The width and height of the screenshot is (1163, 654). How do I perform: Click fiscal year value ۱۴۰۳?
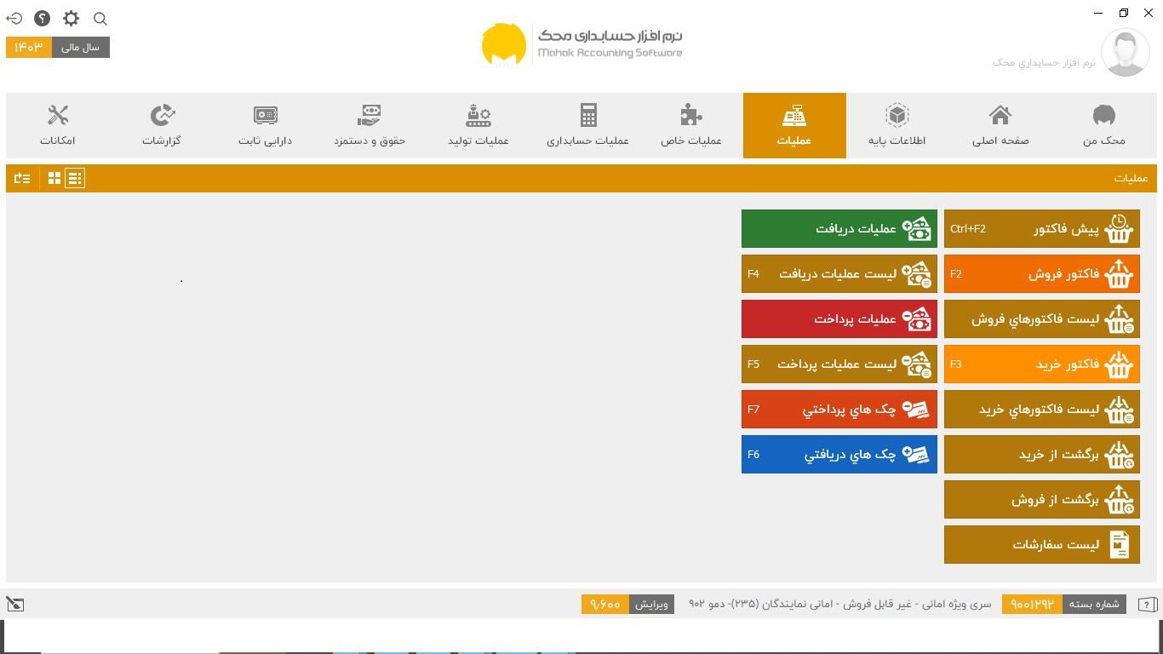tap(29, 47)
